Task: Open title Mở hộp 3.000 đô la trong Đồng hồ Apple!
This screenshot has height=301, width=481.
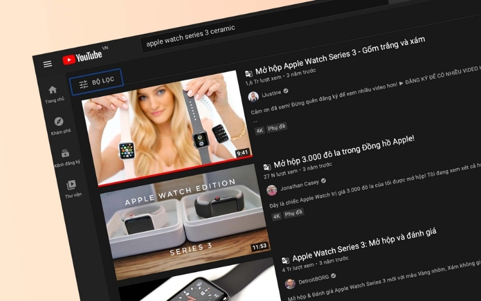Action: 344,152
